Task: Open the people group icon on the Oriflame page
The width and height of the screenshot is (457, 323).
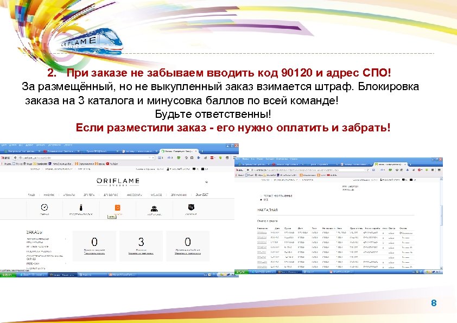Action: [154, 208]
